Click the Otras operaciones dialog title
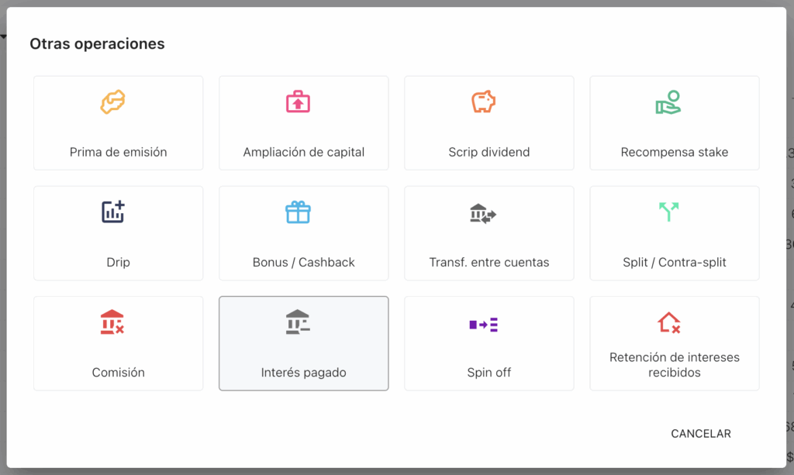This screenshot has width=794, height=475. click(97, 44)
